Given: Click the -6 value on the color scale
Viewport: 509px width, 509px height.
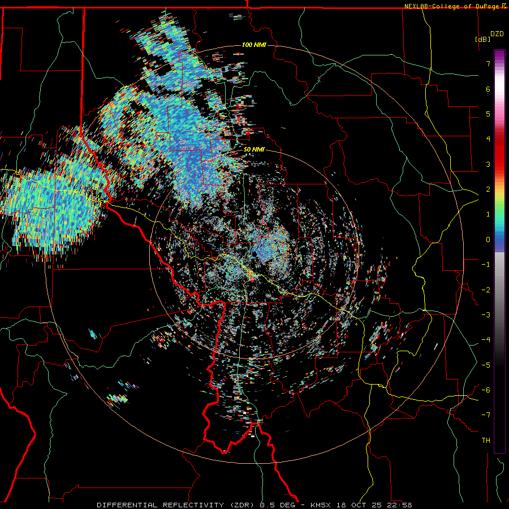Looking at the screenshot, I should click(486, 390).
